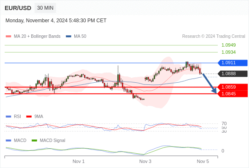Select the 1.0845 red support tag
The image size is (249, 168).
[233, 94]
